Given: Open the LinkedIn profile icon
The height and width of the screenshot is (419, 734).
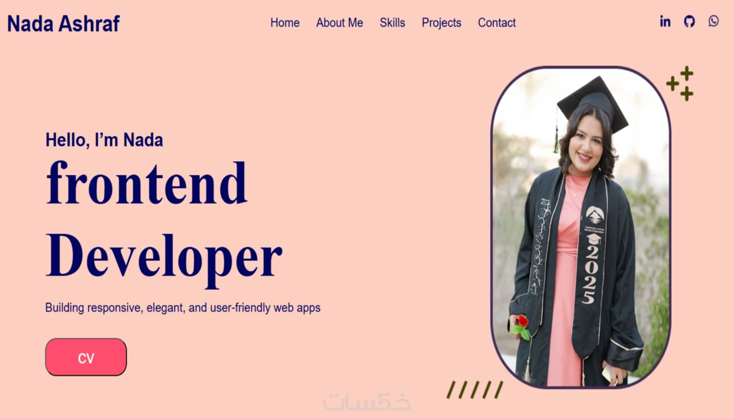Looking at the screenshot, I should [665, 21].
